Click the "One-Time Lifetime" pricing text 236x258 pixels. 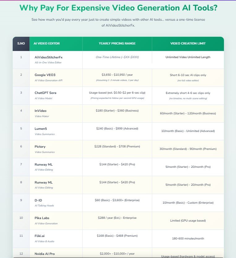point(117,57)
